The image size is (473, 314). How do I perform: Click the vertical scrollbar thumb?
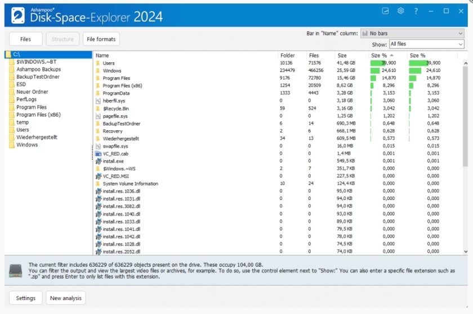466,117
